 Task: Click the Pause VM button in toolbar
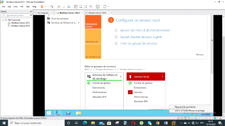[x=42, y=6]
